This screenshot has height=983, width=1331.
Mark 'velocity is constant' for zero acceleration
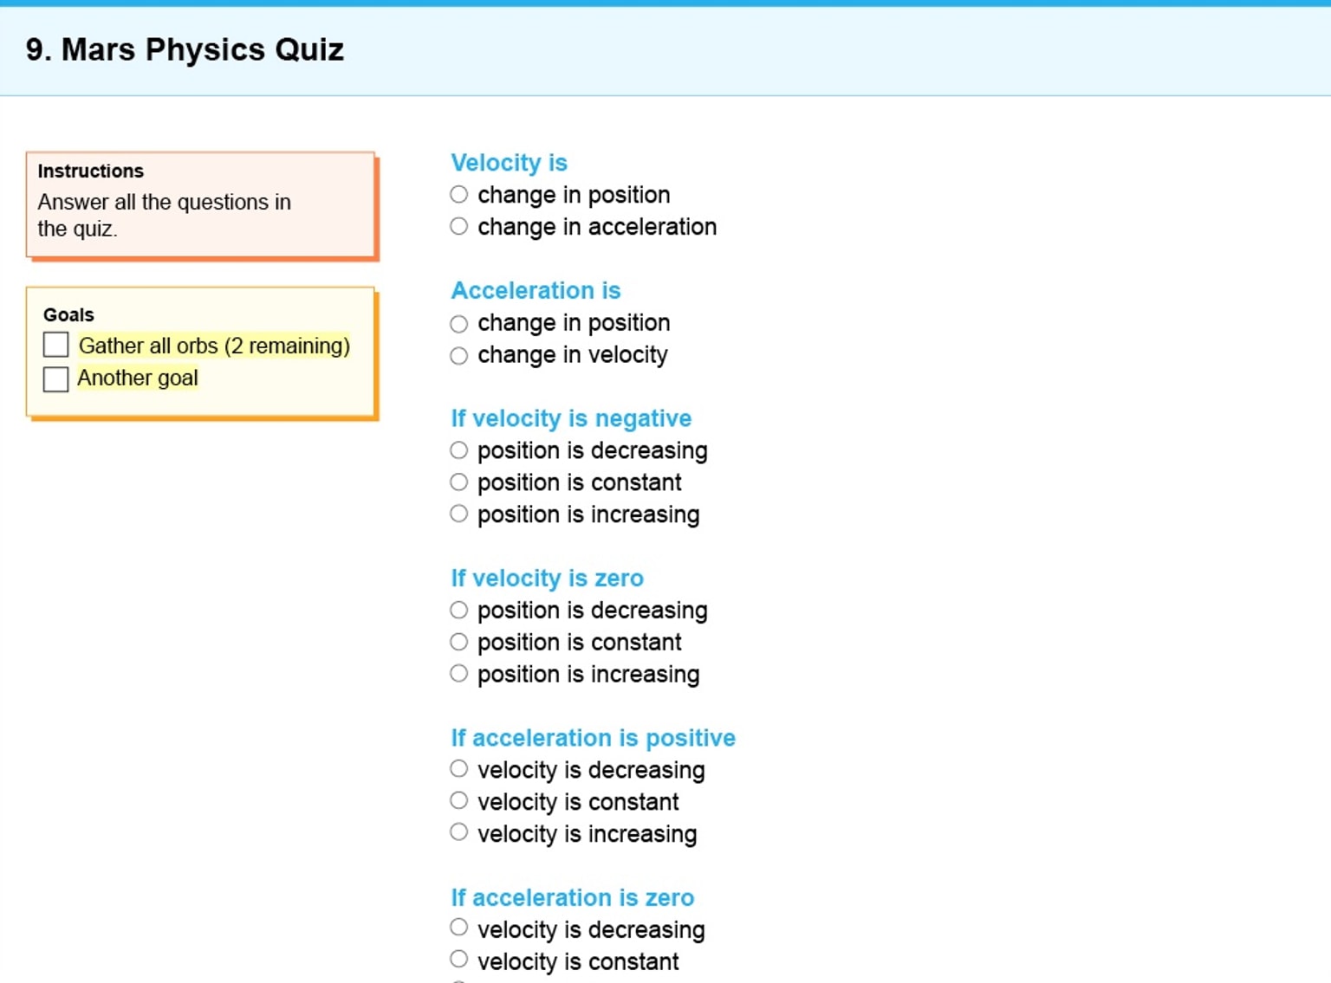[459, 960]
